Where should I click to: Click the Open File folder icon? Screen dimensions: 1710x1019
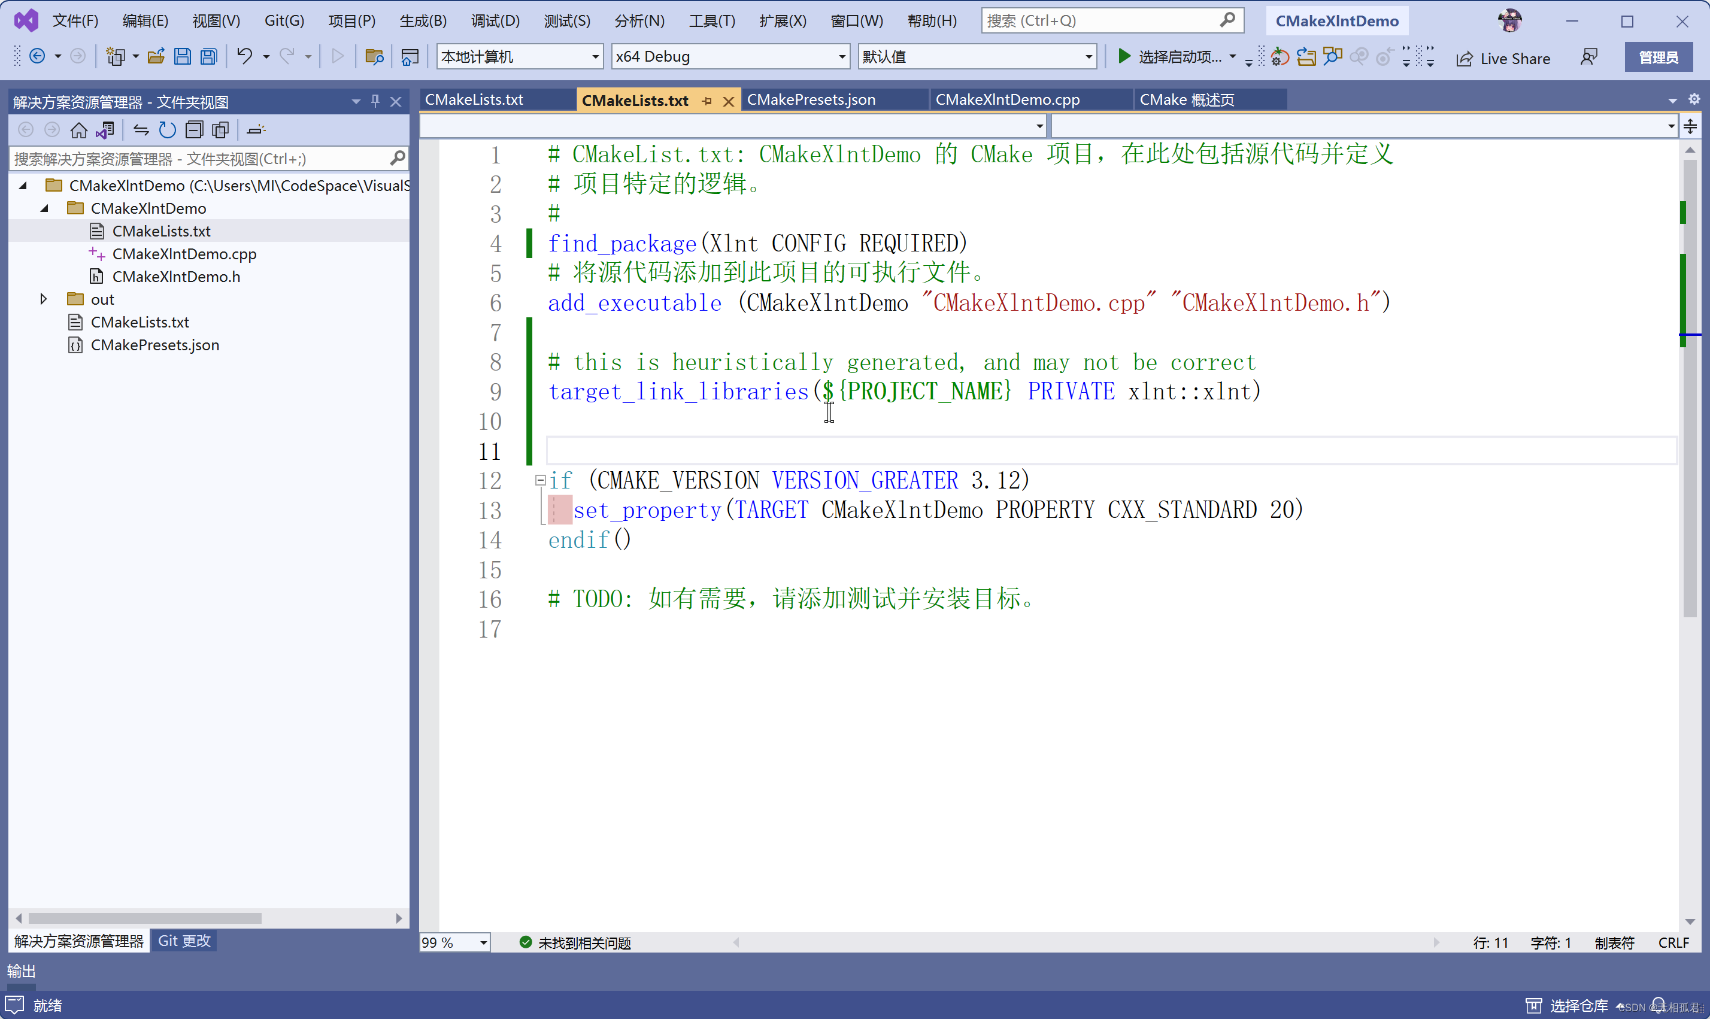156,56
